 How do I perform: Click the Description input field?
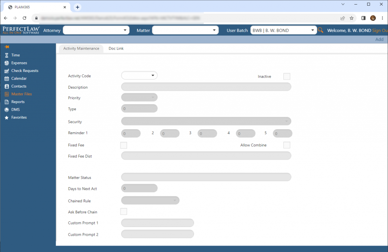pos(206,87)
